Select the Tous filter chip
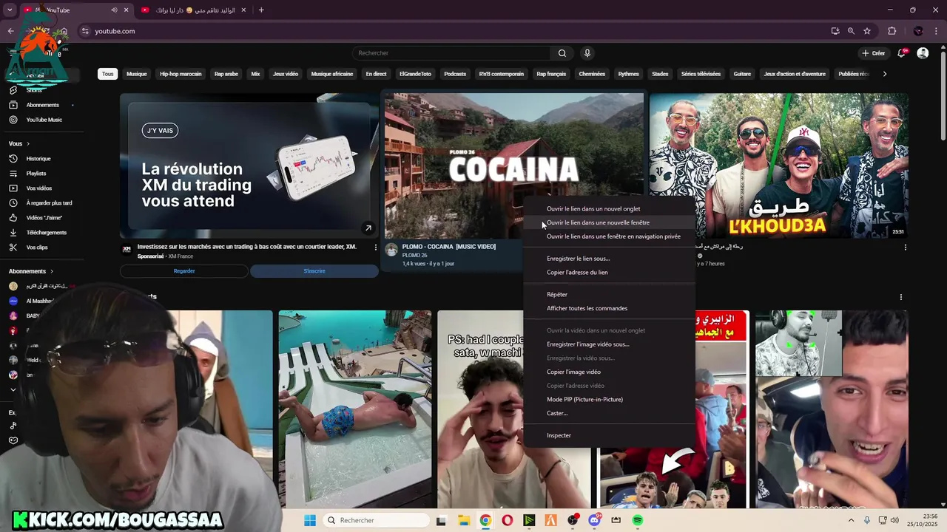This screenshot has width=947, height=532. pyautogui.click(x=108, y=74)
